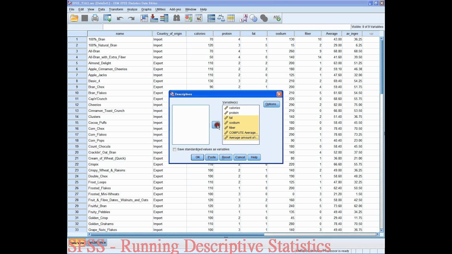Select calories in the Variable(s) list

tap(241, 108)
